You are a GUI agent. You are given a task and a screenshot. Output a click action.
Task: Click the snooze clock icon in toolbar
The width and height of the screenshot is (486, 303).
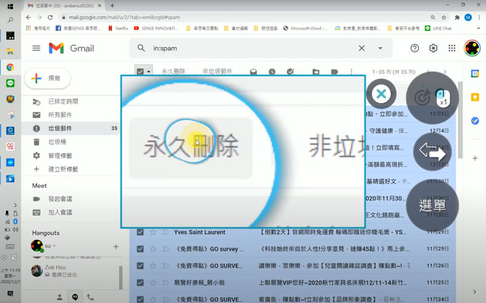[272, 72]
